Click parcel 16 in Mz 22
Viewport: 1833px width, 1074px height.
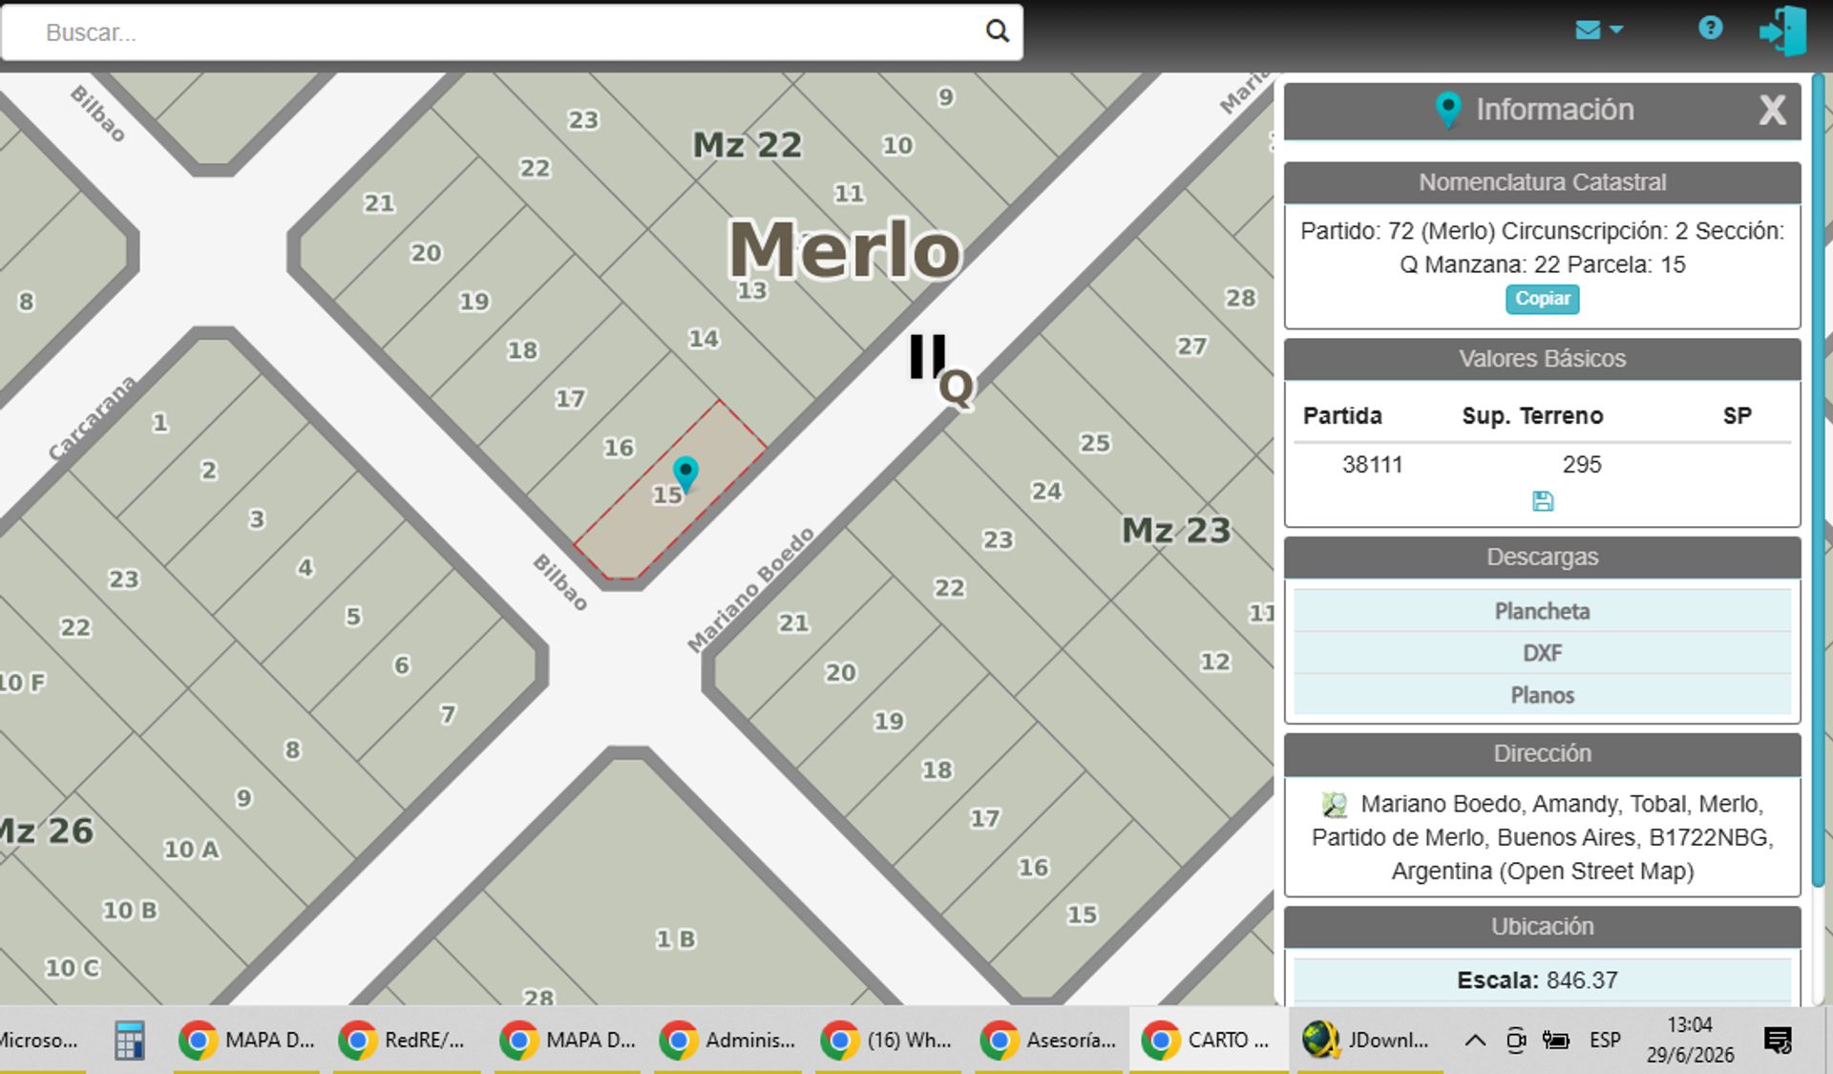coord(619,447)
